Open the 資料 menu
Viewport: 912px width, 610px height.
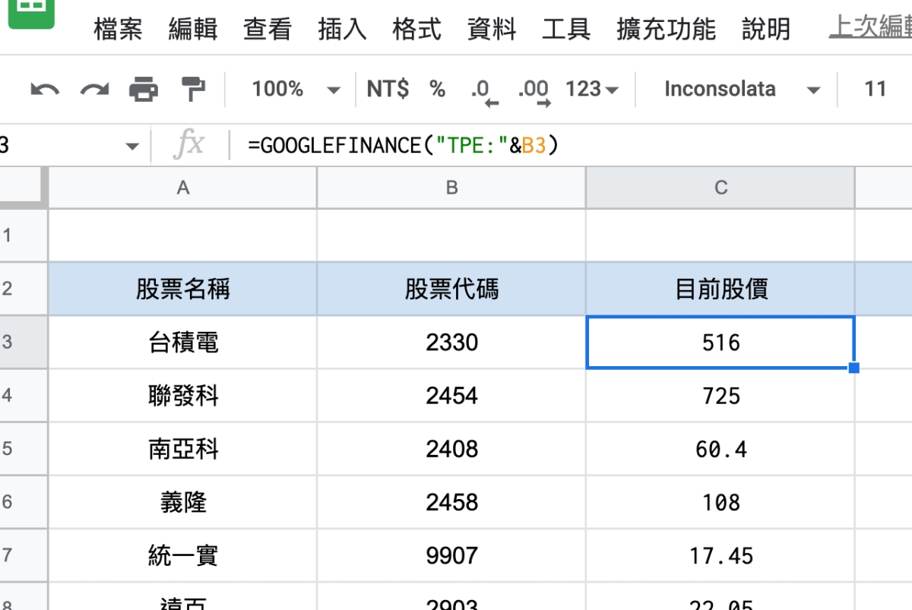491,30
